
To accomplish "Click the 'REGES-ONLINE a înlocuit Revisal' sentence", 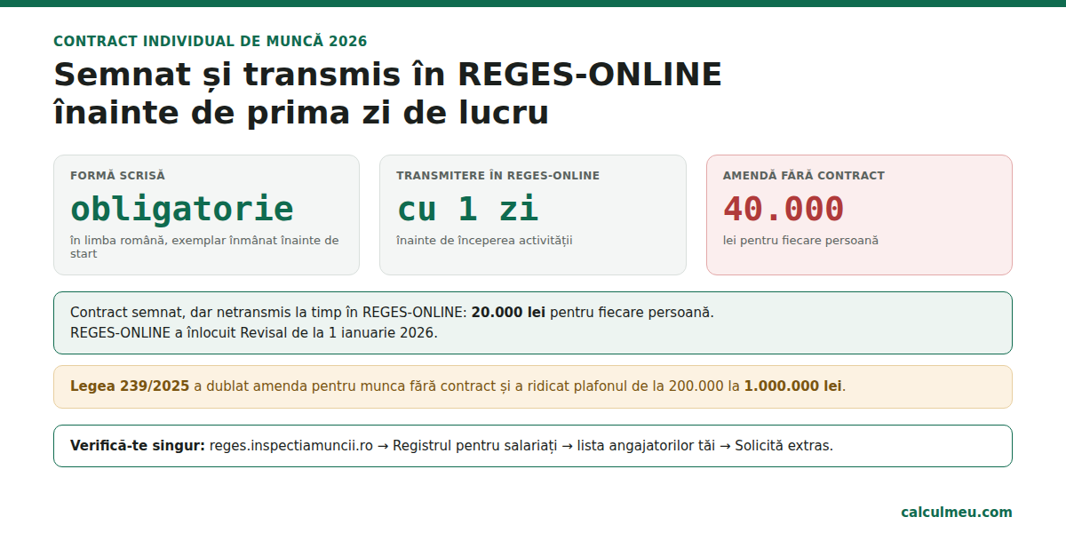I will click(x=254, y=333).
